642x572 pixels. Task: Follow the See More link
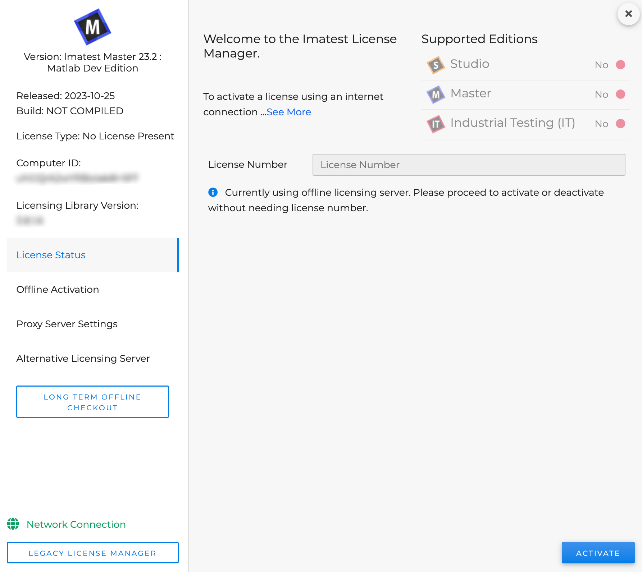pyautogui.click(x=289, y=112)
